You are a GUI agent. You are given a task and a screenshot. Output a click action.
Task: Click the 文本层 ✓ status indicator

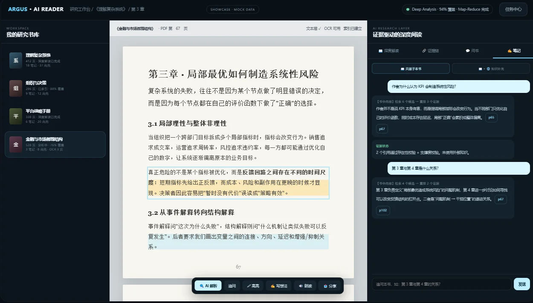tap(313, 29)
